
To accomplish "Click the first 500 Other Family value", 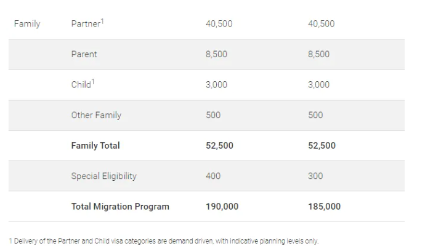I will (x=213, y=115).
